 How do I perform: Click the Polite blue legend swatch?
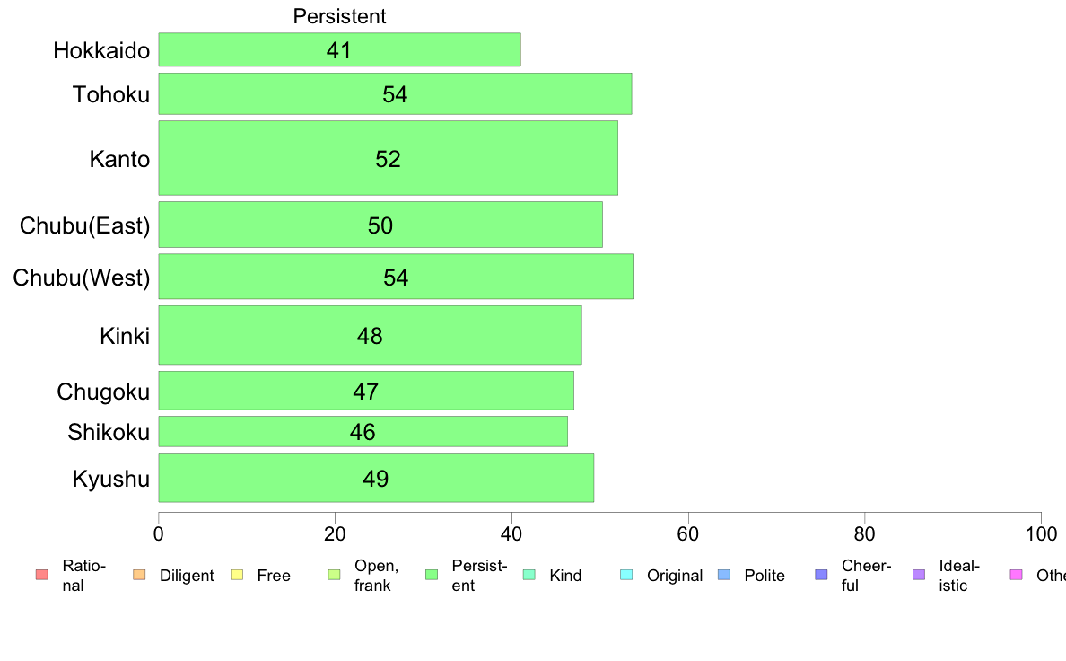[x=724, y=575]
